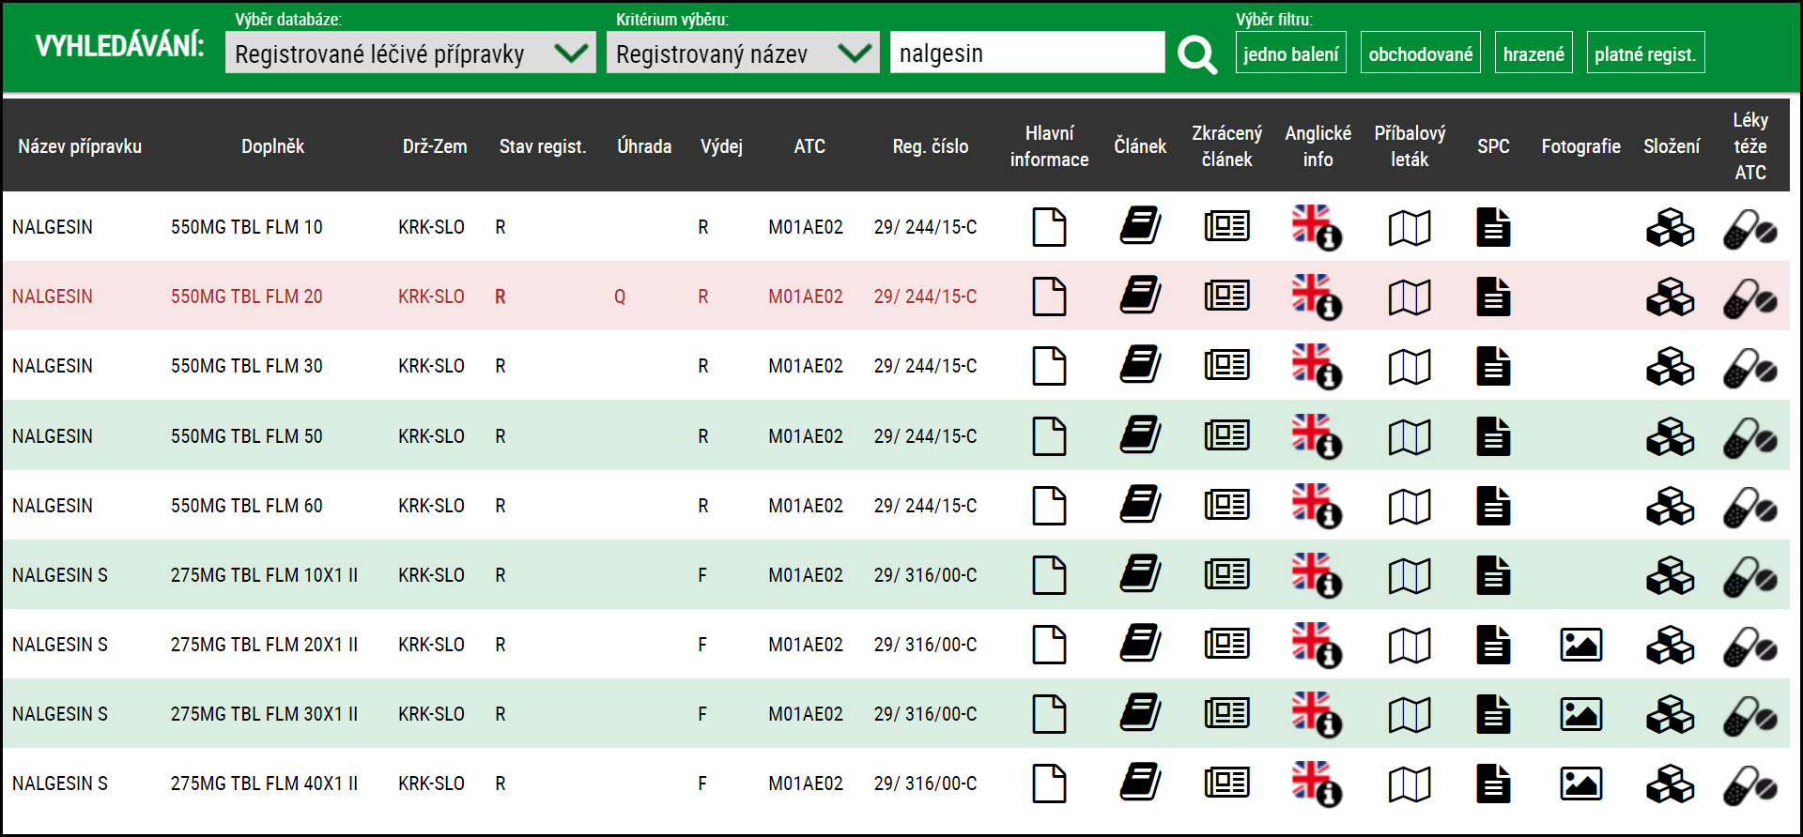The width and height of the screenshot is (1803, 837).
Task: Open package leaflet for NALGESIN 550MG TBL FLM 60
Action: (x=1410, y=506)
